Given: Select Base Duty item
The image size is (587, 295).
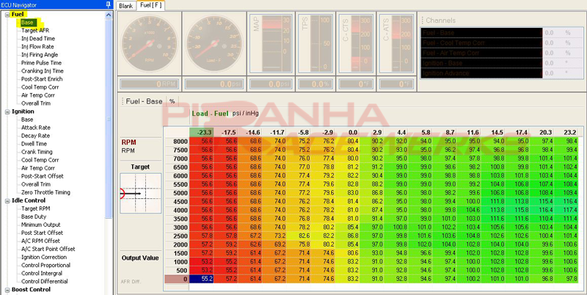Looking at the screenshot, I should 34,216.
